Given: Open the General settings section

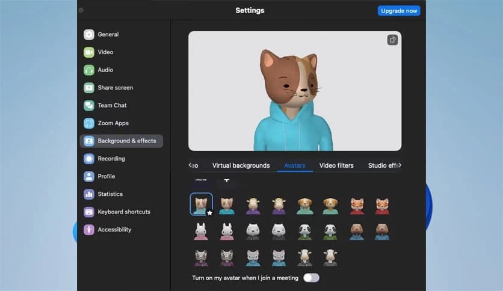Looking at the screenshot, I should pos(101,34).
